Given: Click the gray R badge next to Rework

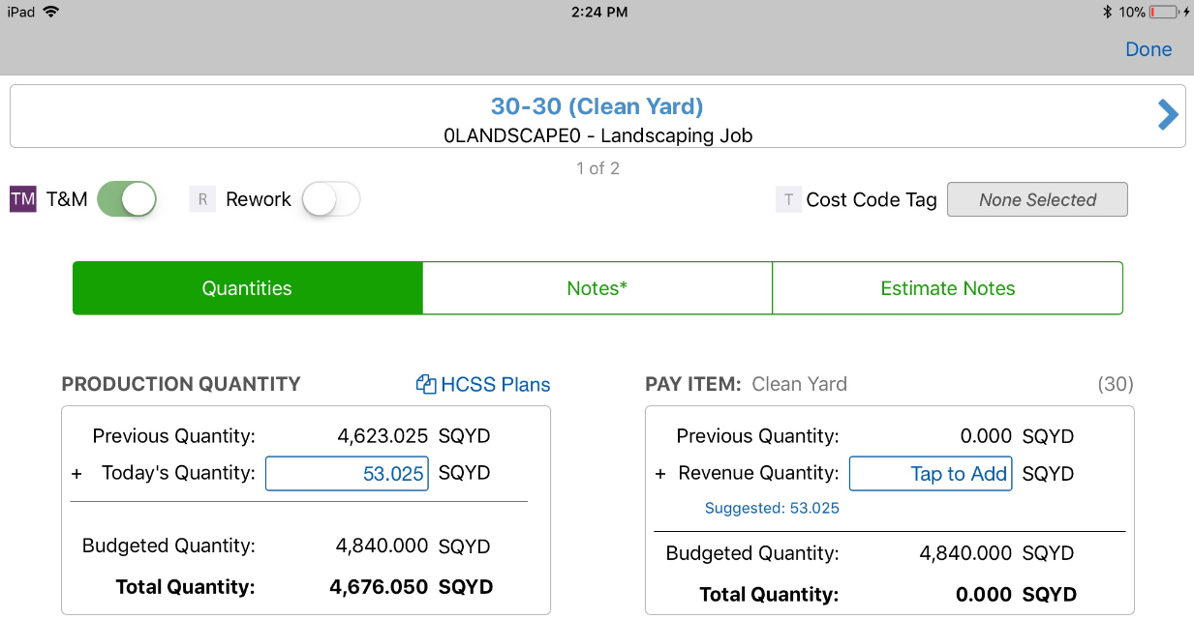Looking at the screenshot, I should [x=200, y=198].
